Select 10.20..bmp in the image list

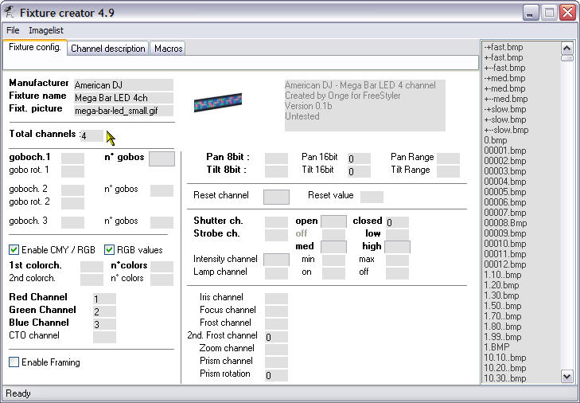(505, 368)
